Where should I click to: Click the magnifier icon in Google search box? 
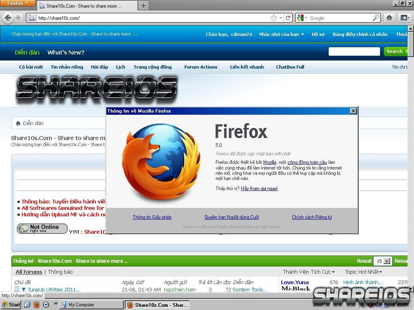[x=376, y=18]
